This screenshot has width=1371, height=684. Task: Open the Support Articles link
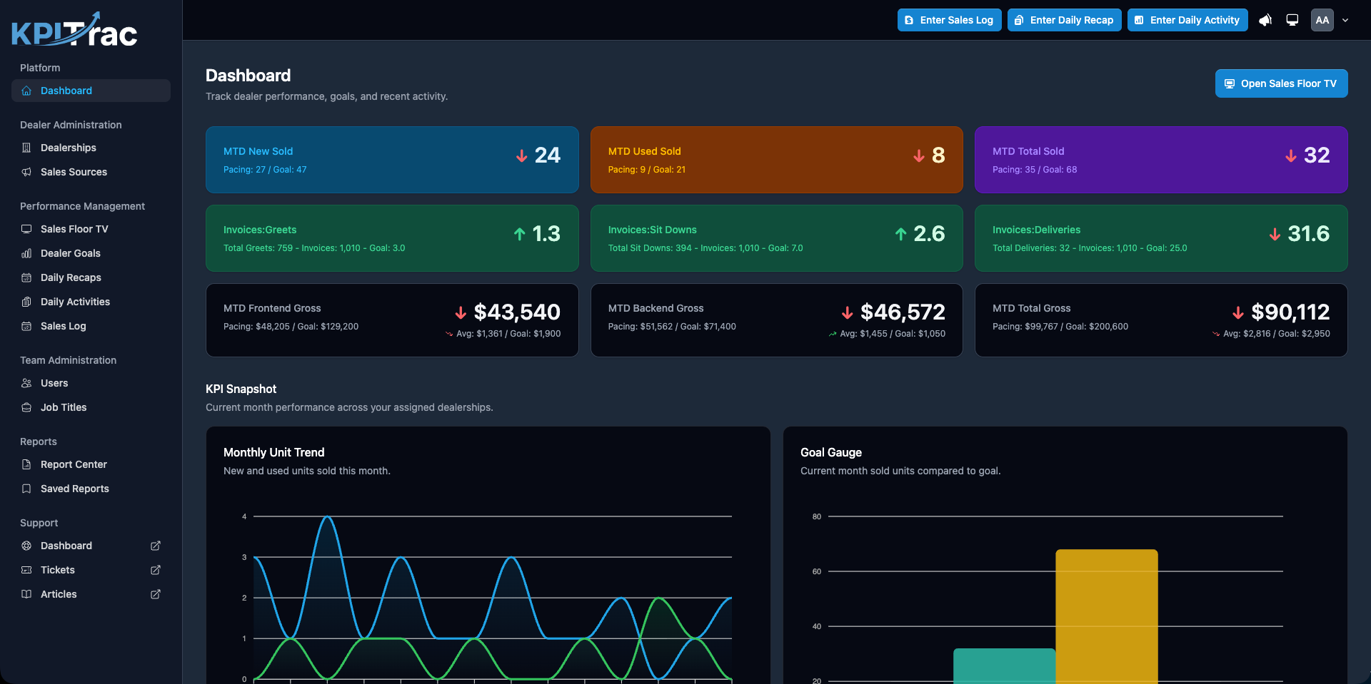point(91,594)
